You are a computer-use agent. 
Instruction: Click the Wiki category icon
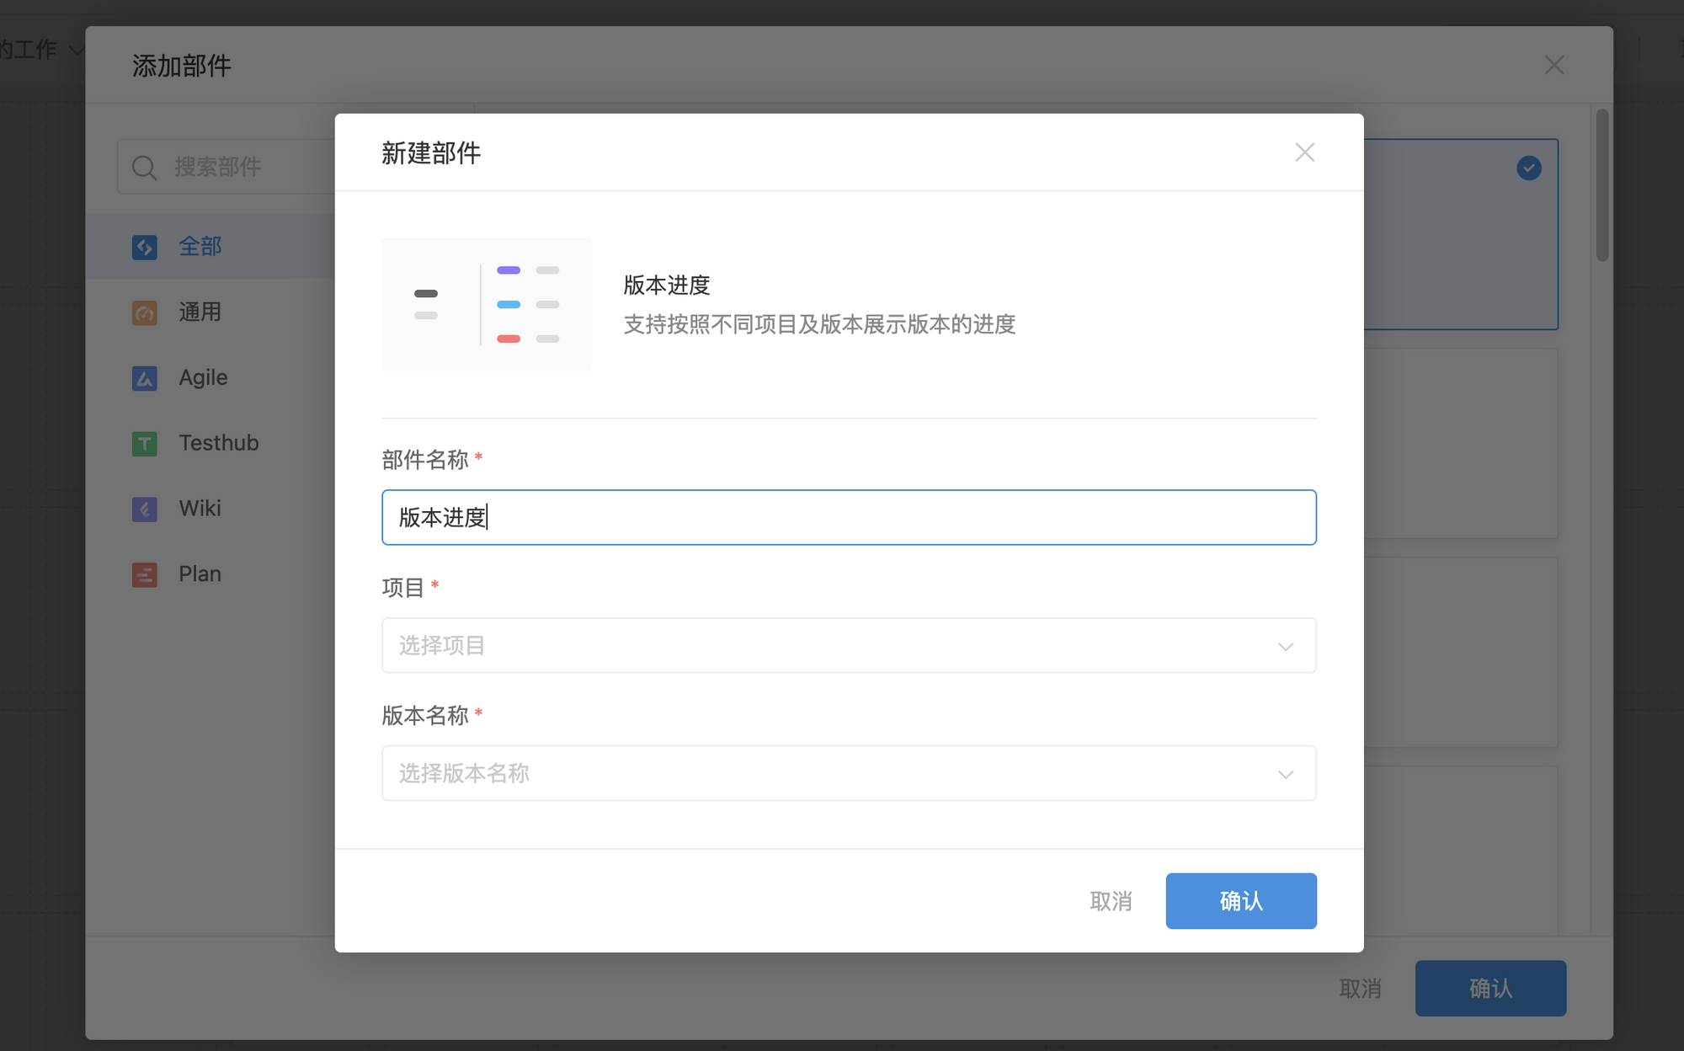coord(145,509)
